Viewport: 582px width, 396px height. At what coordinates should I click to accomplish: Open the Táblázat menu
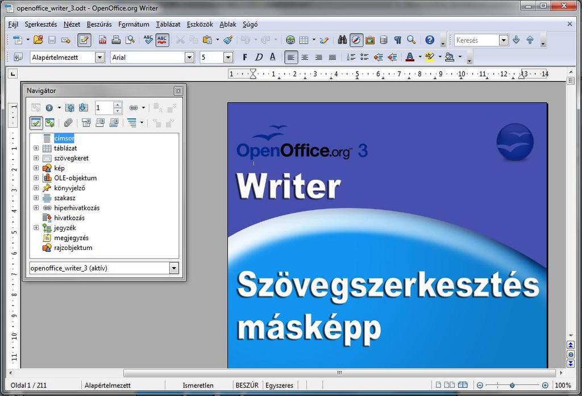pyautogui.click(x=168, y=24)
